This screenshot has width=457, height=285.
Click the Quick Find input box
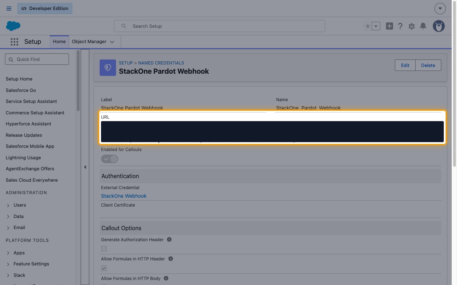[37, 59]
